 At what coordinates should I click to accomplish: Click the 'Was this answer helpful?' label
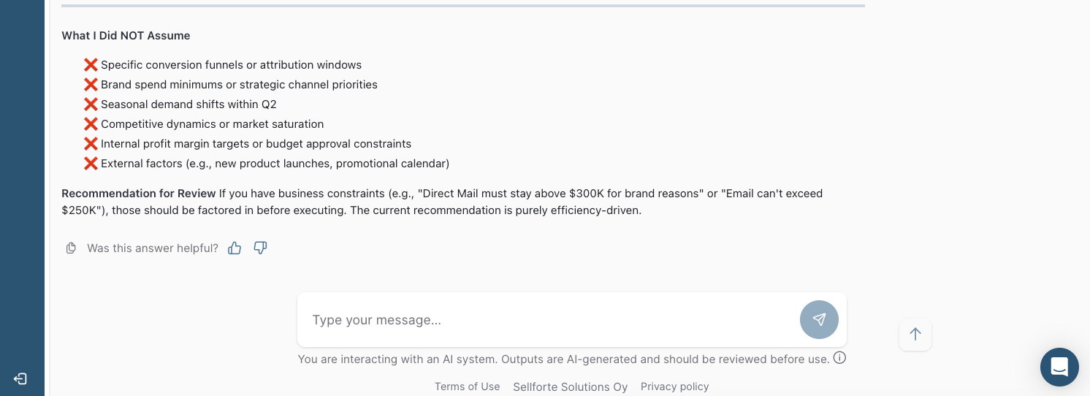[x=152, y=248]
